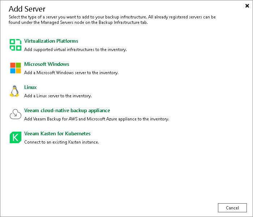Click 'Add a Microsoft Windows server' description

[71, 73]
